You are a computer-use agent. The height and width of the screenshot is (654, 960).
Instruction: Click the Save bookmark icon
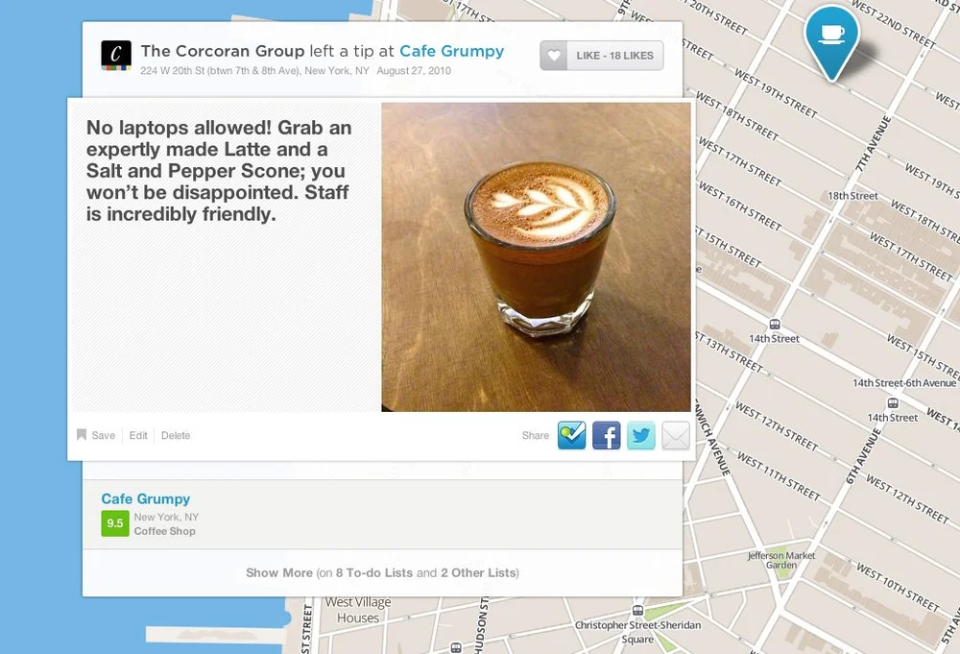tap(82, 435)
